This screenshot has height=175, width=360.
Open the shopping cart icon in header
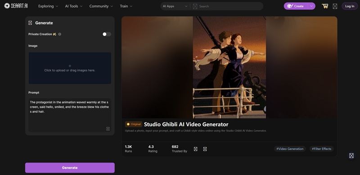(x=325, y=6)
